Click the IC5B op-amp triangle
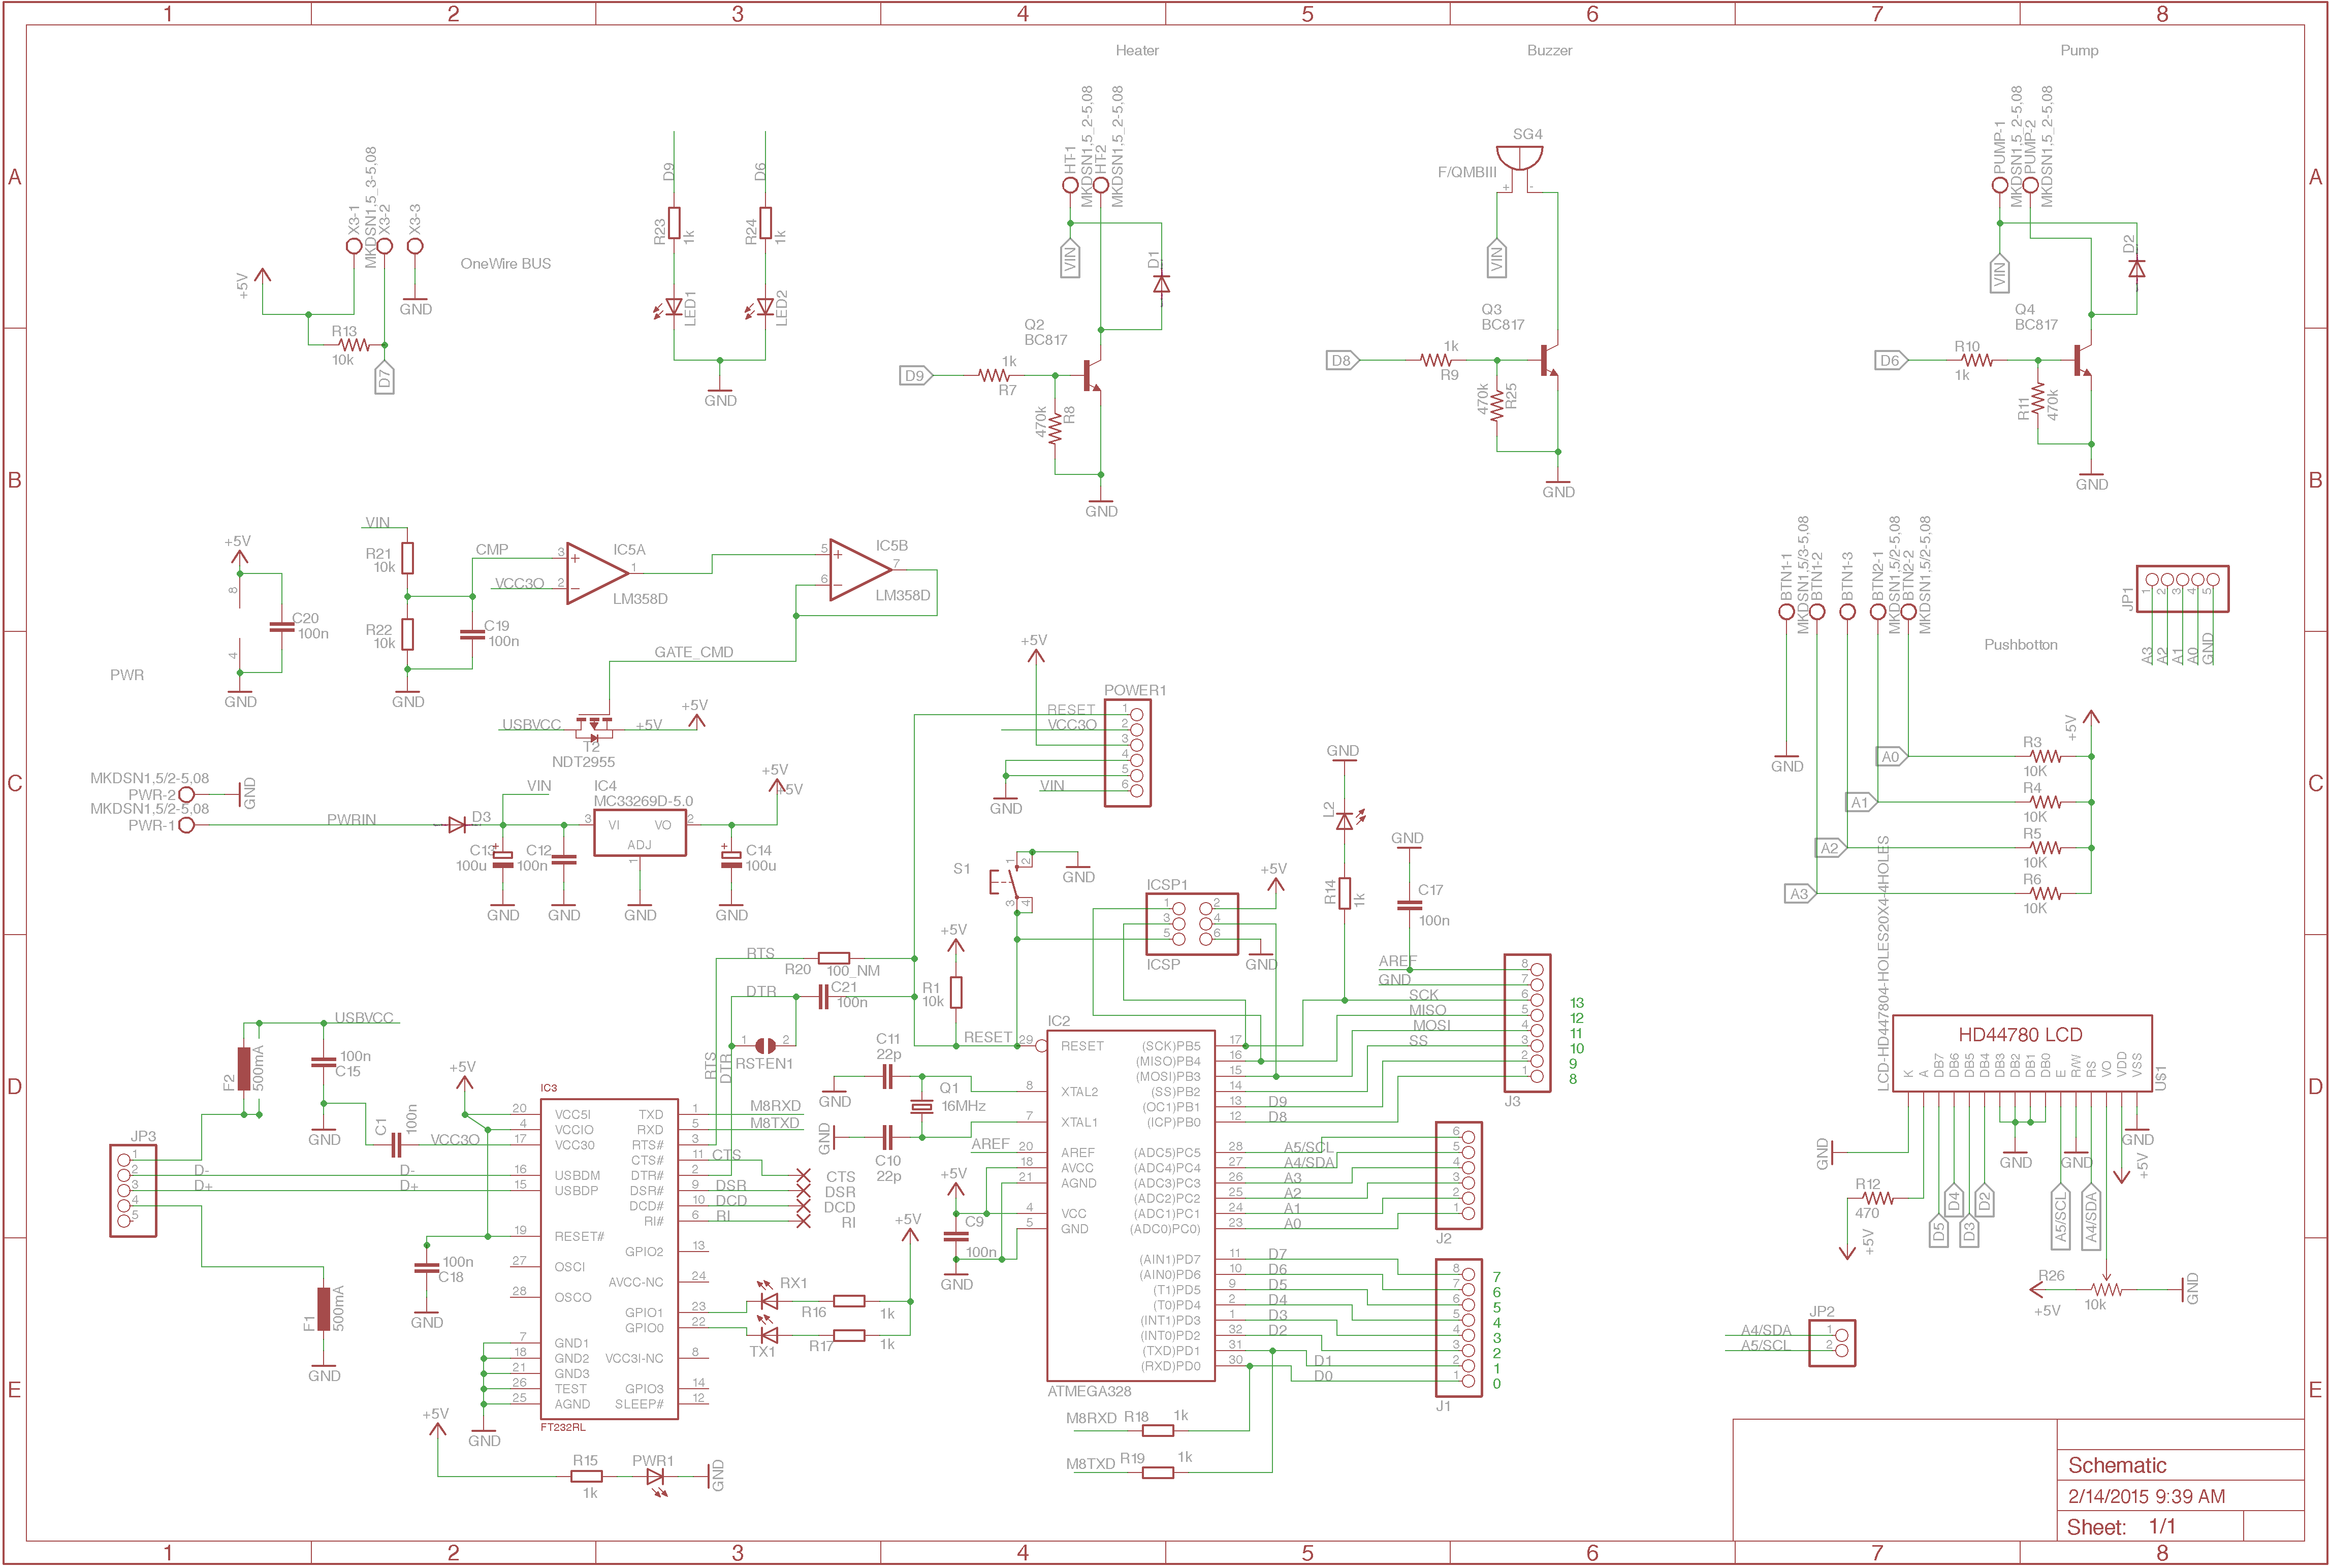Image resolution: width=2330 pixels, height=1568 pixels. tap(860, 570)
